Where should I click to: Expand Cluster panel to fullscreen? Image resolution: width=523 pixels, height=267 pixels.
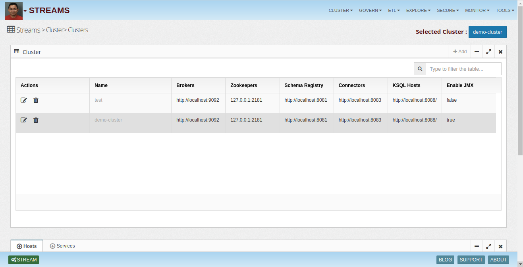(488, 52)
